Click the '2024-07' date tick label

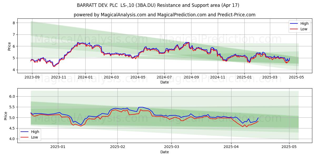(164, 77)
